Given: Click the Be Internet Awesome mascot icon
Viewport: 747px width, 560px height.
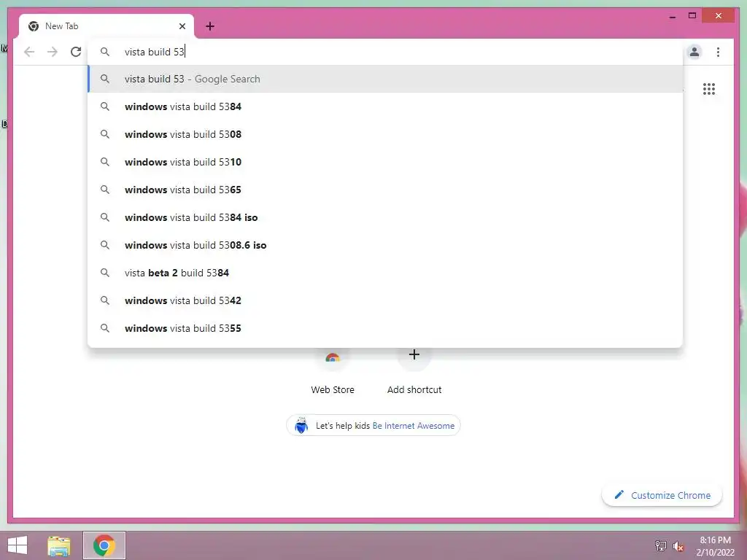Looking at the screenshot, I should click(x=301, y=425).
